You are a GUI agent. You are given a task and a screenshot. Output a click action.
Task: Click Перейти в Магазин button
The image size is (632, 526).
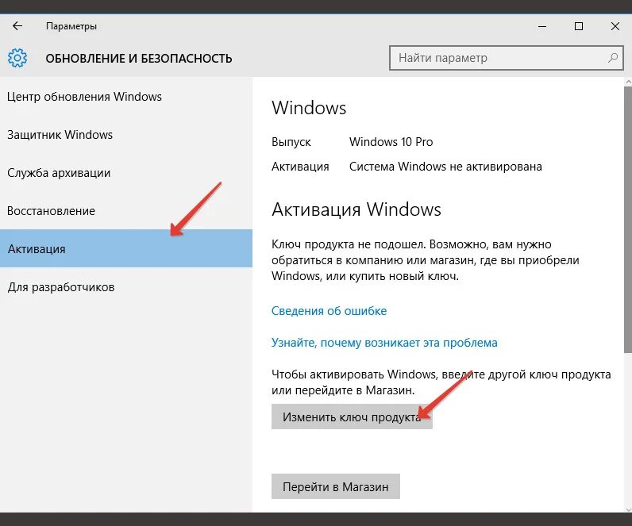pyautogui.click(x=336, y=486)
